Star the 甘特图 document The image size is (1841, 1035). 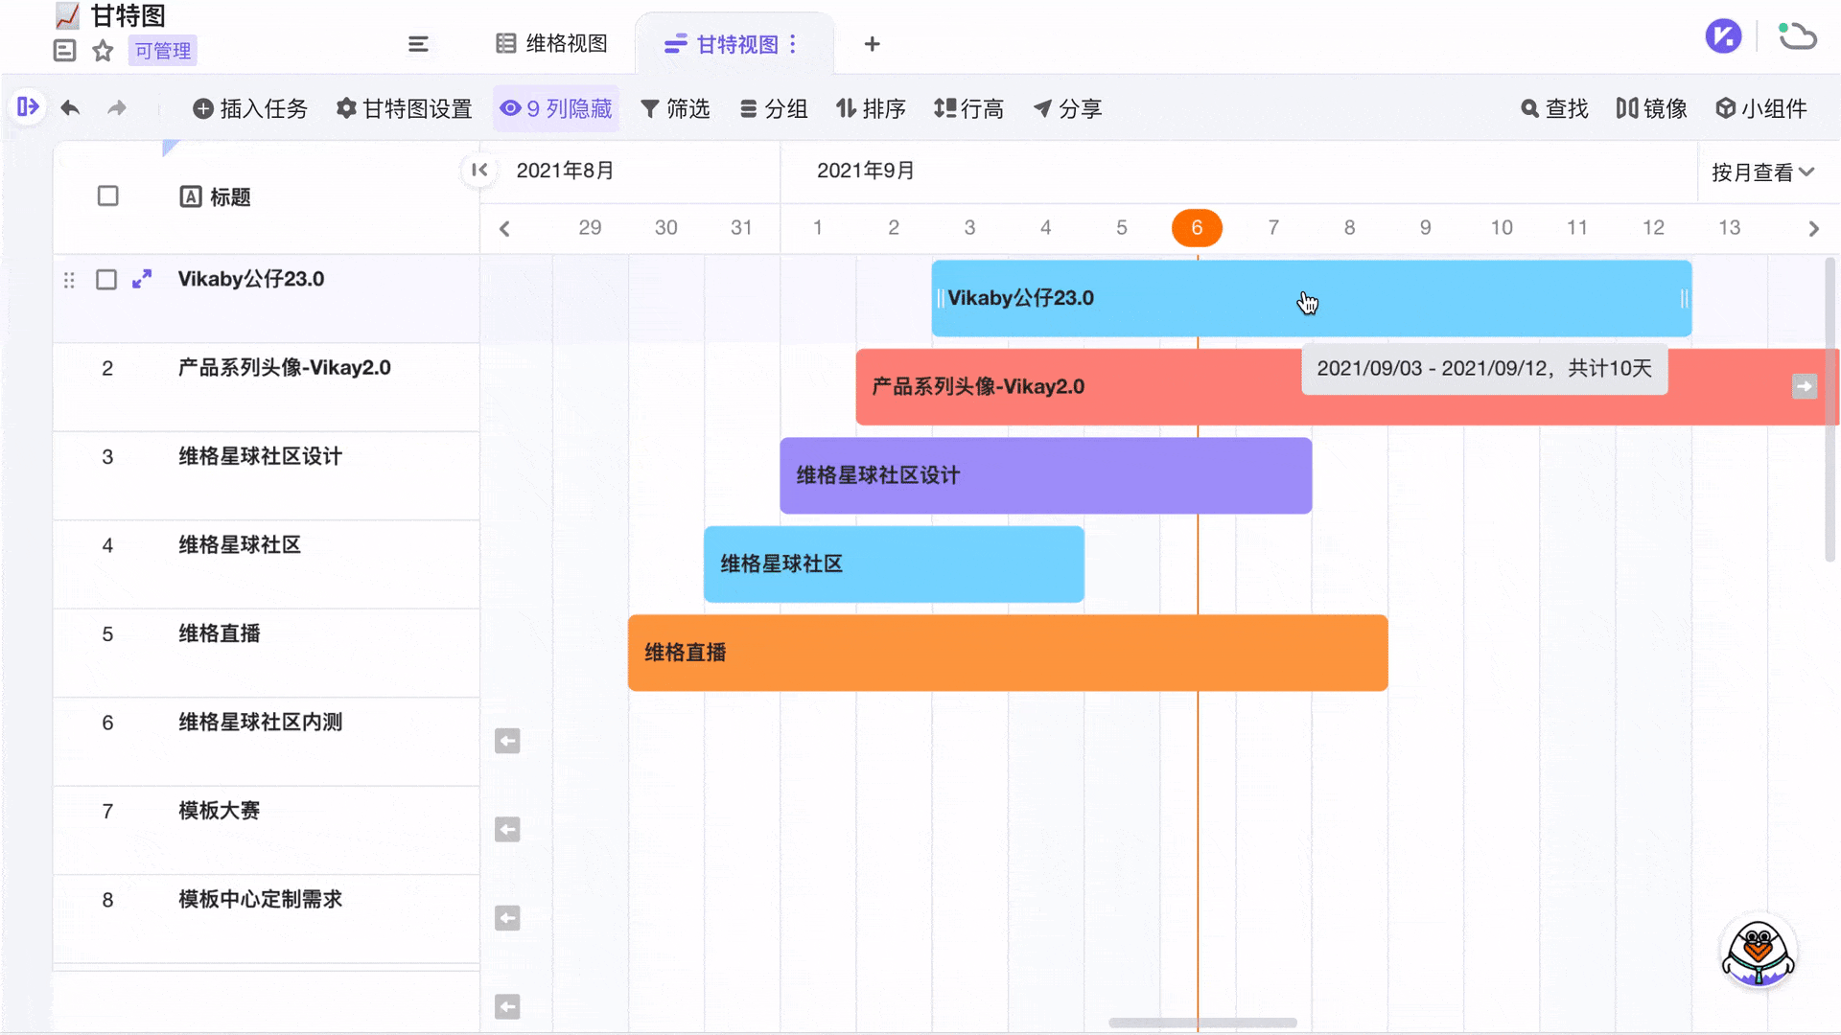tap(102, 51)
